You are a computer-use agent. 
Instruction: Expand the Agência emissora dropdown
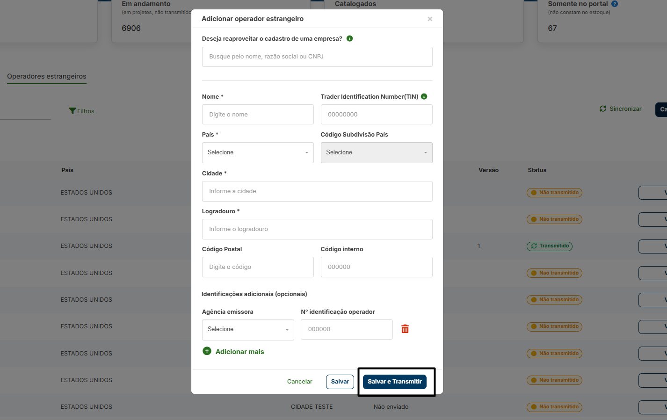coord(248,329)
